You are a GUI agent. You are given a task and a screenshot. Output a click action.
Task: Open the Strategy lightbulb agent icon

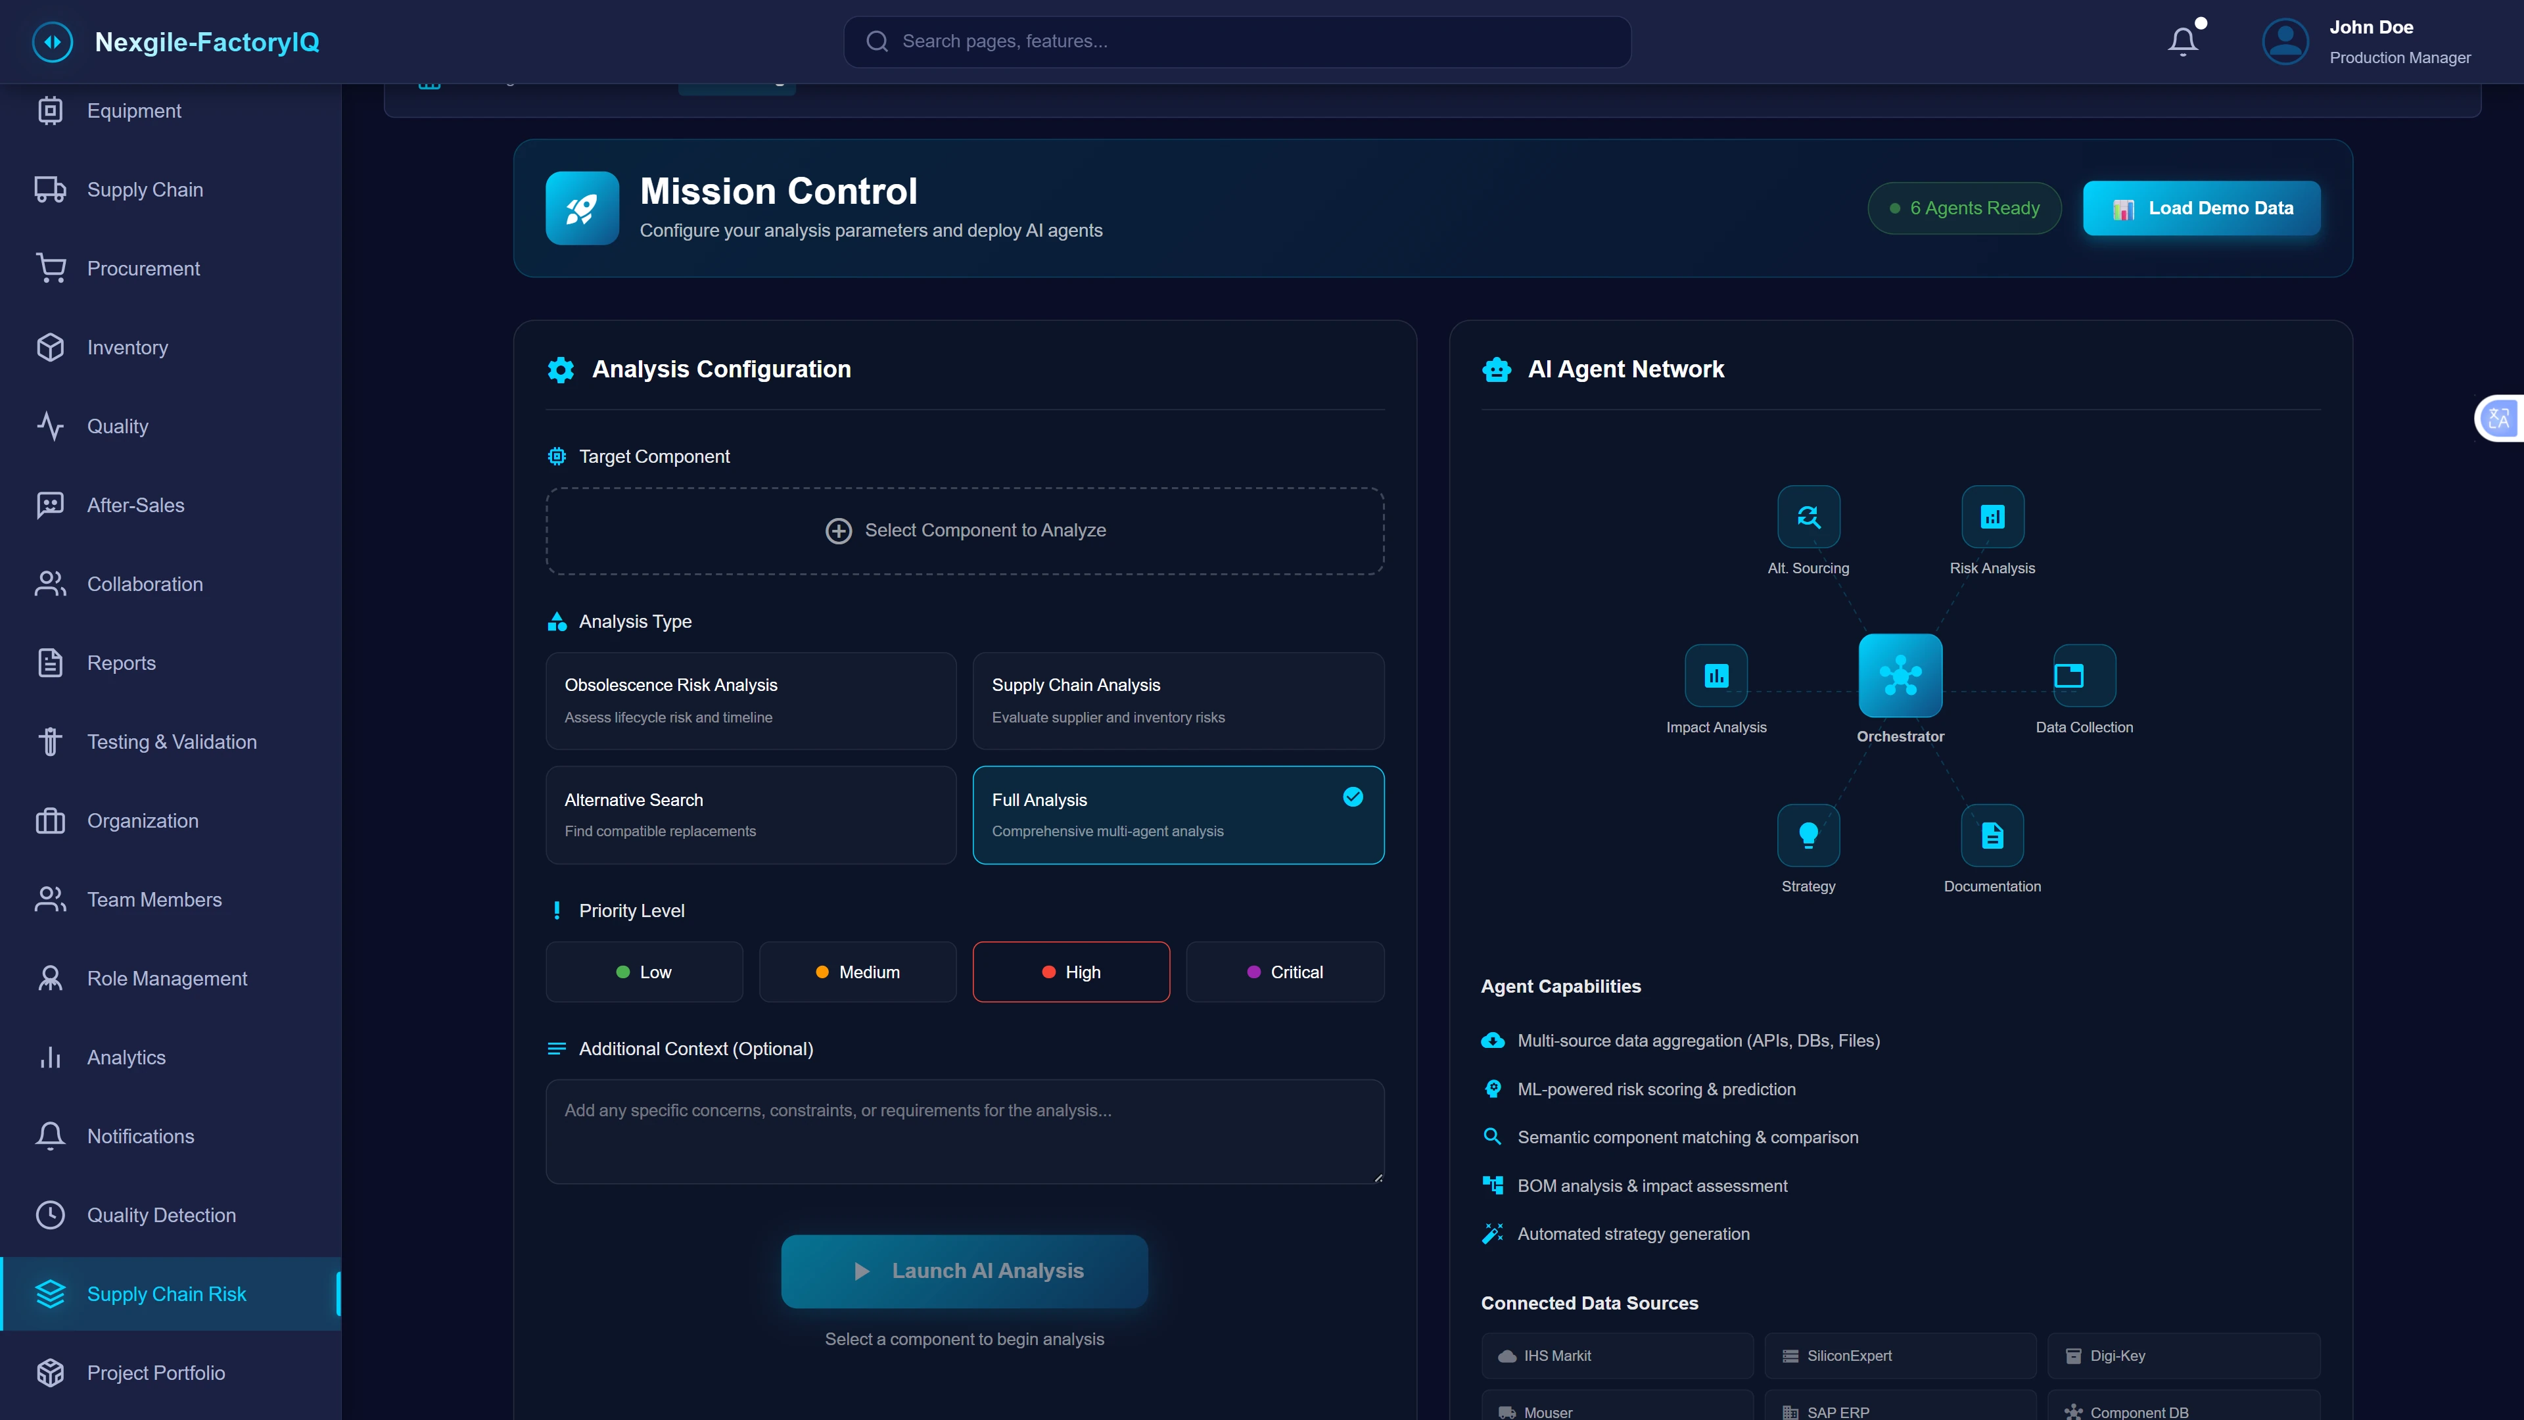(1808, 835)
